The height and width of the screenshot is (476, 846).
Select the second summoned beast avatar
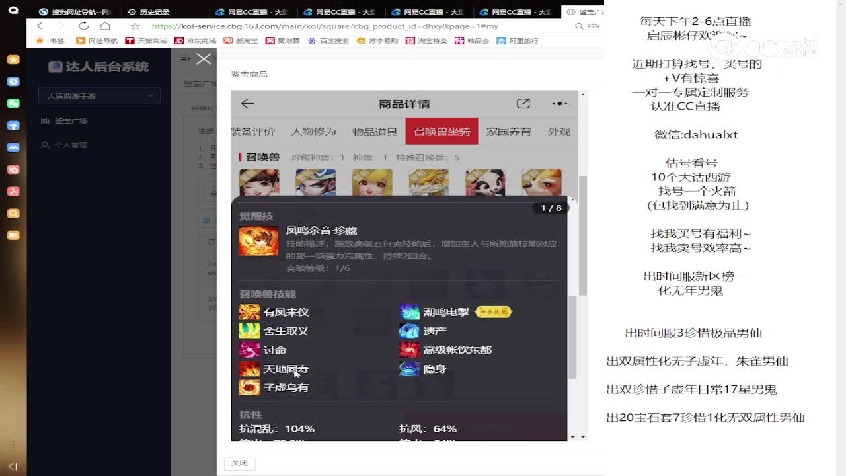coord(315,182)
